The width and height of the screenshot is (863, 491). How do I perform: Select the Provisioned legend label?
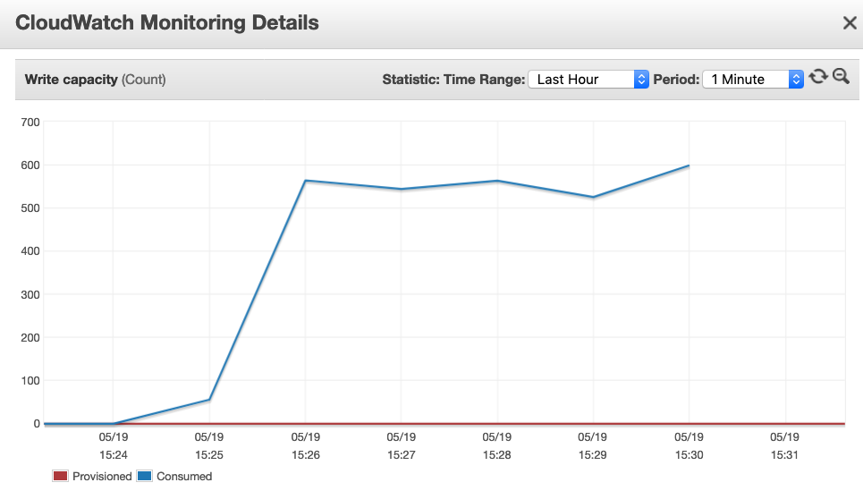pyautogui.click(x=102, y=476)
